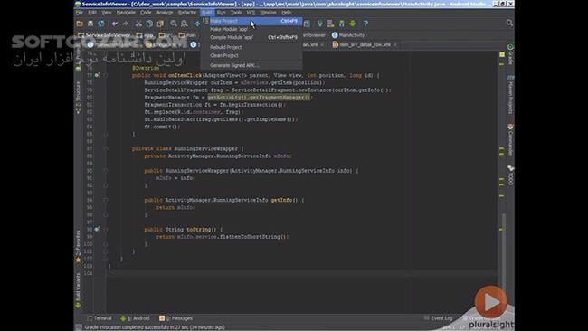Click the Android Device Monitor icon
588x331 pixels.
[353, 24]
